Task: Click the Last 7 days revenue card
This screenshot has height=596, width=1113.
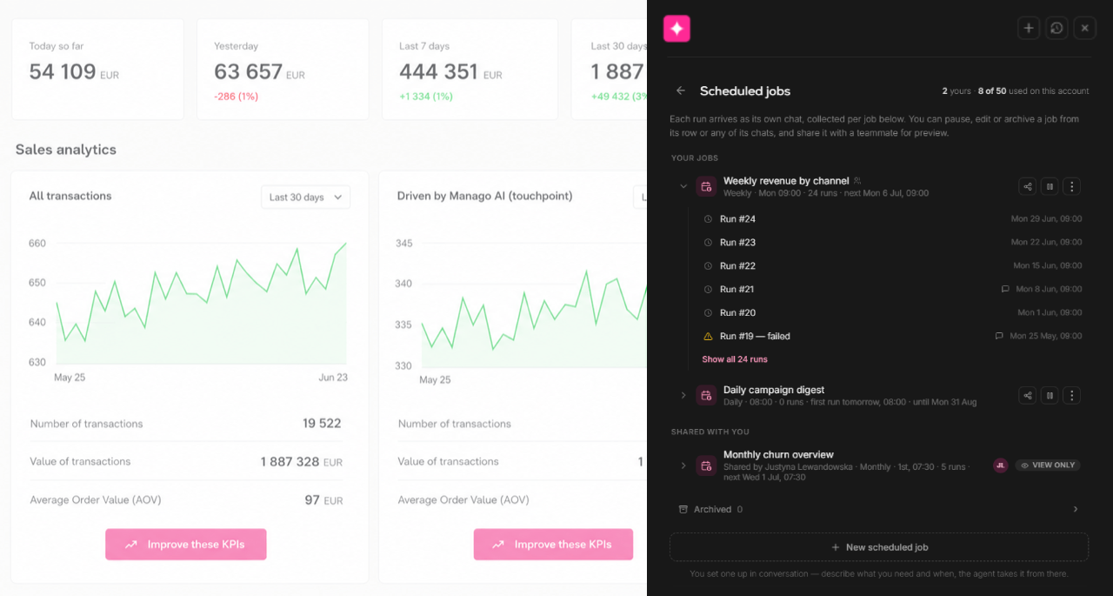Action: point(470,69)
